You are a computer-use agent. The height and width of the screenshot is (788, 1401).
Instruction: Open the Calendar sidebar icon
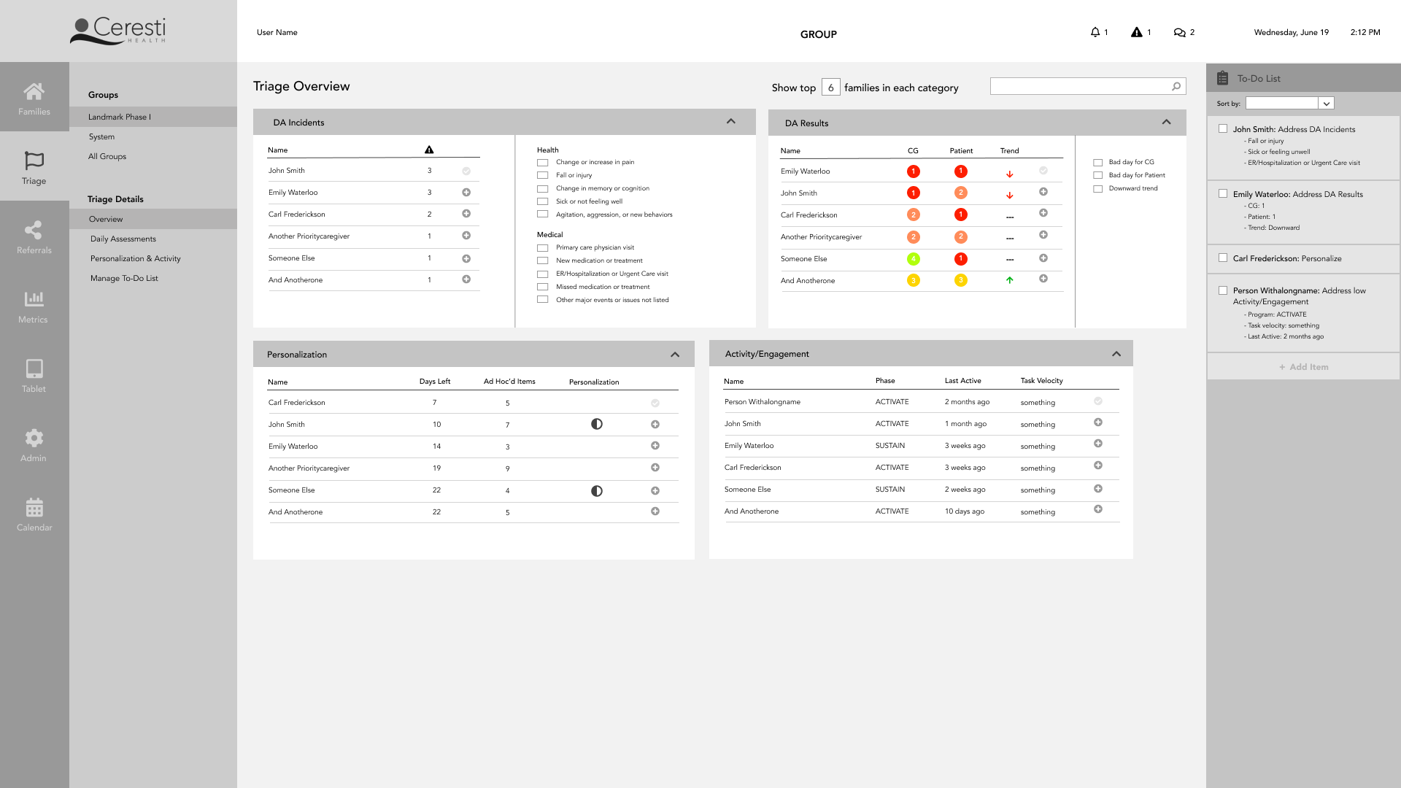coord(34,507)
